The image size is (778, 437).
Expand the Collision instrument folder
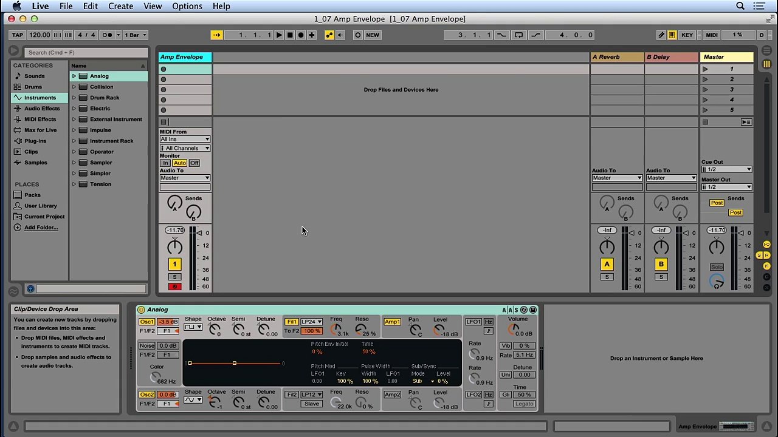click(x=74, y=87)
